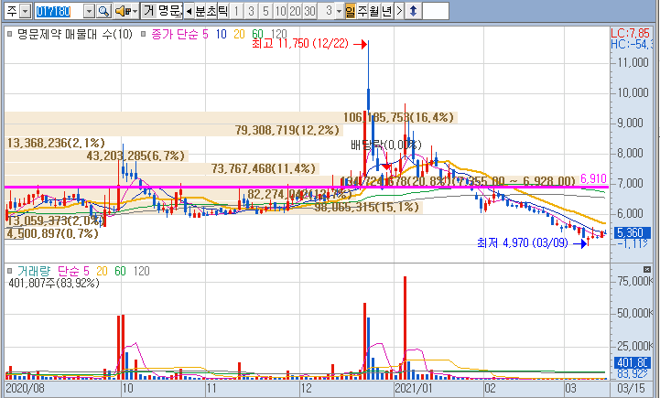The image size is (660, 398).
Task: Select the 주 weekly chart
Action: click(362, 11)
